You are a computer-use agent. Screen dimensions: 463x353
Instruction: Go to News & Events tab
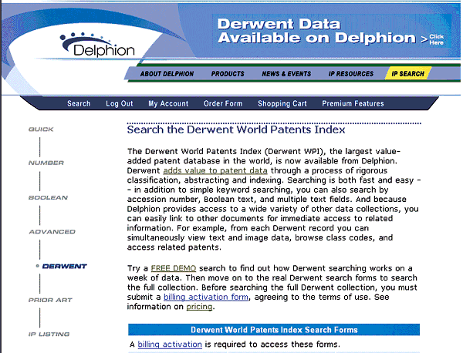[x=286, y=74]
